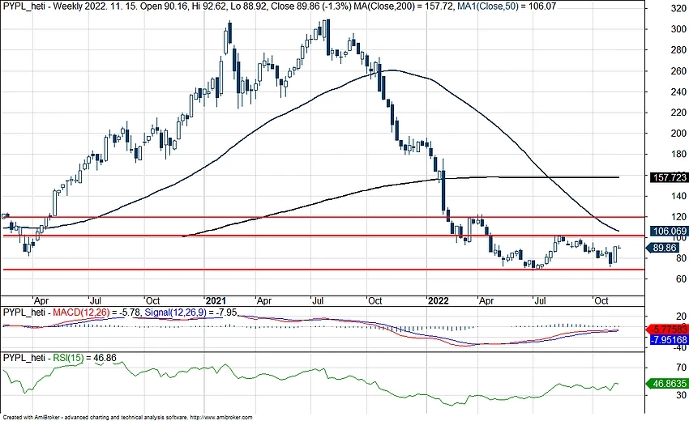The image size is (689, 421).
Task: Click the 30 level on the RSI axis
Action: pyautogui.click(x=681, y=395)
